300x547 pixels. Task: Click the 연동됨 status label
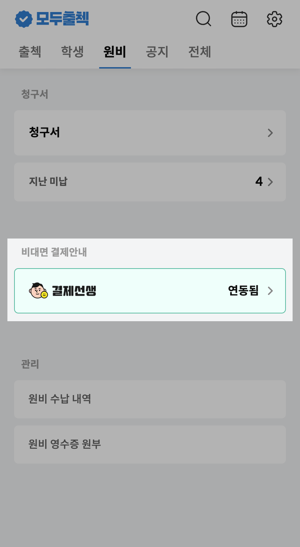pyautogui.click(x=243, y=291)
